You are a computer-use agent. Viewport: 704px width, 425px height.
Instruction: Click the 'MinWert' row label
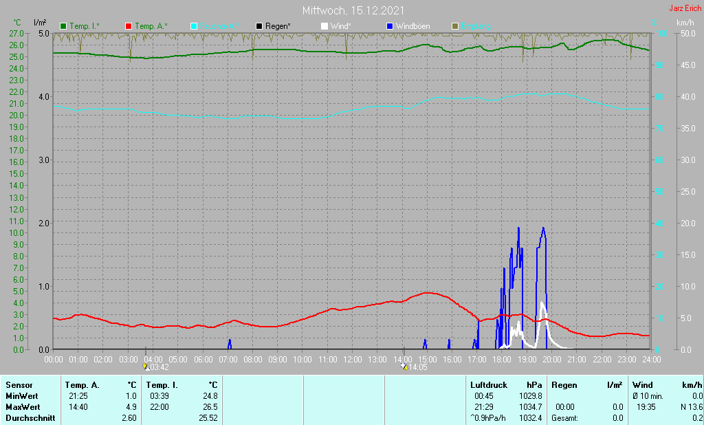tap(22, 396)
